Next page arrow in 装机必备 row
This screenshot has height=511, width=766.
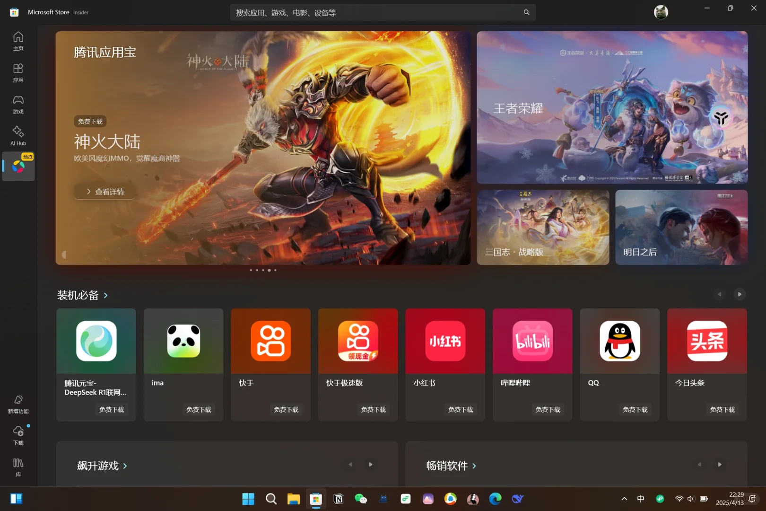(x=740, y=294)
